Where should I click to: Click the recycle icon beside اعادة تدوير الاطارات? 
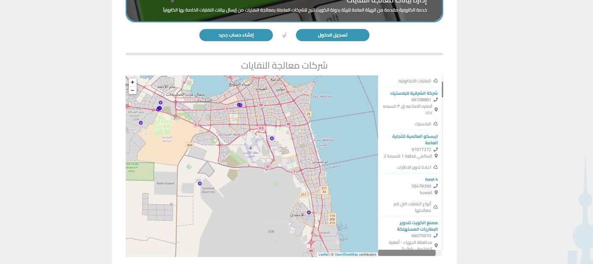pyautogui.click(x=435, y=167)
